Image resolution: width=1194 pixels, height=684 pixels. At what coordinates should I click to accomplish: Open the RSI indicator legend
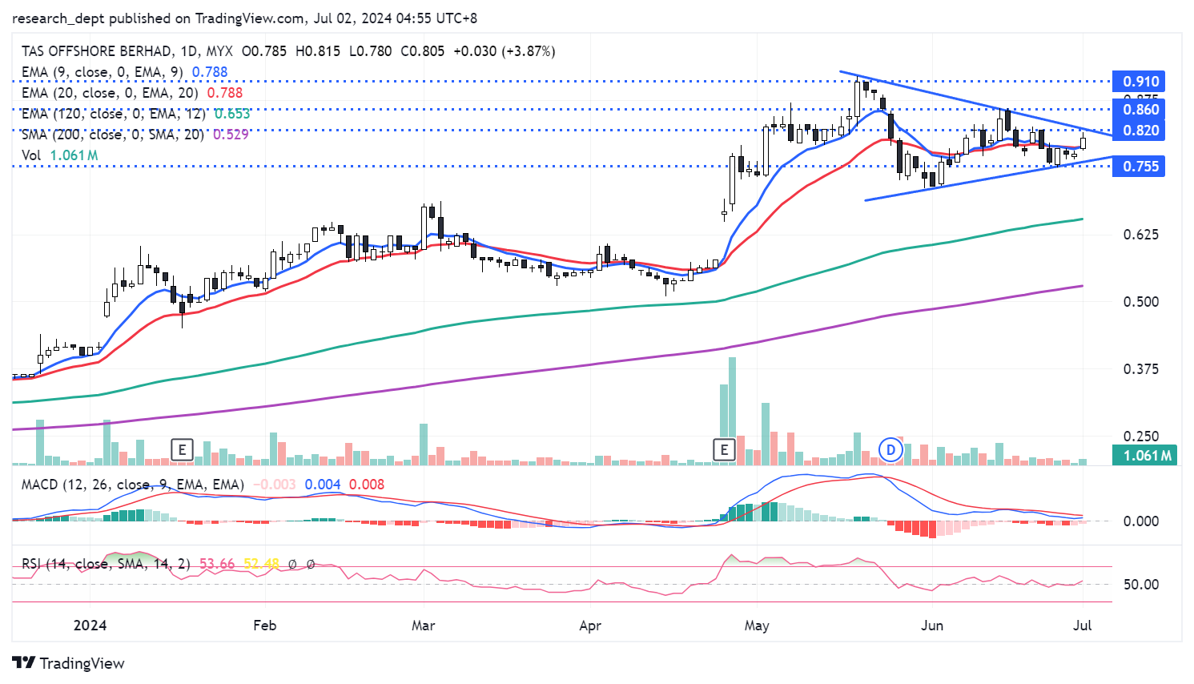(105, 564)
